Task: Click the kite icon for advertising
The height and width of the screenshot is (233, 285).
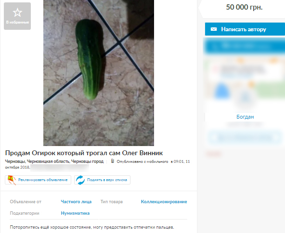Action: 12,180
